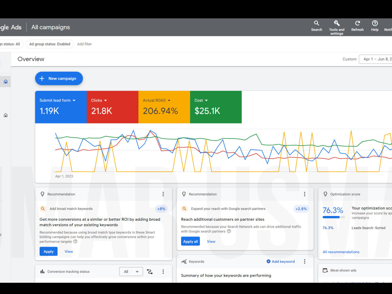Click the Keywords card chart icon
392x294 pixels.
[x=184, y=261]
